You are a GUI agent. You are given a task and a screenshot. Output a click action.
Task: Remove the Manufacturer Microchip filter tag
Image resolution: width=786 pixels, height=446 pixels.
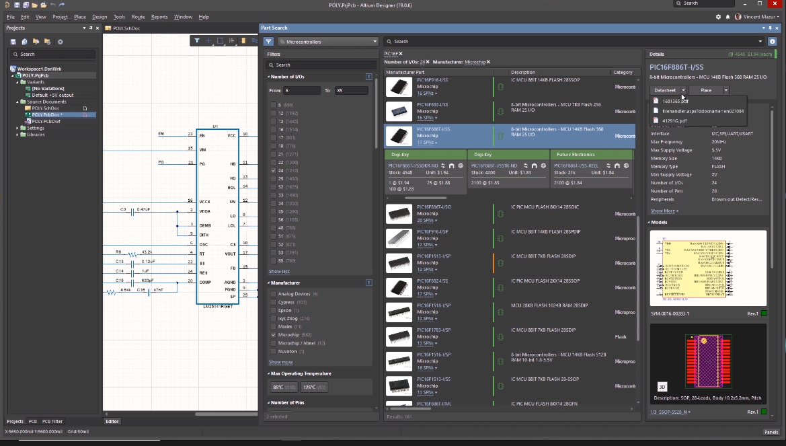click(488, 62)
